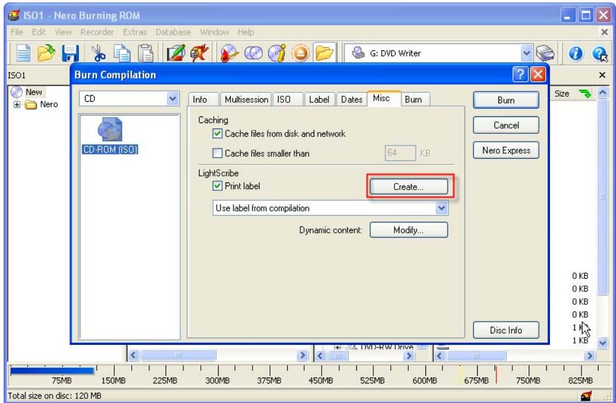Click Modify... for dynamic content
This screenshot has height=403, width=616.
408,230
